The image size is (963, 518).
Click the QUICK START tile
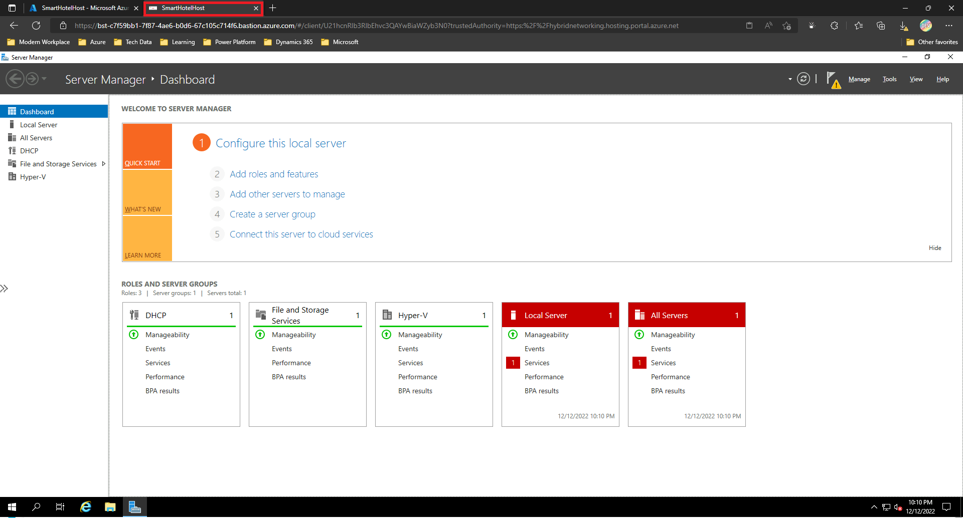pos(147,146)
